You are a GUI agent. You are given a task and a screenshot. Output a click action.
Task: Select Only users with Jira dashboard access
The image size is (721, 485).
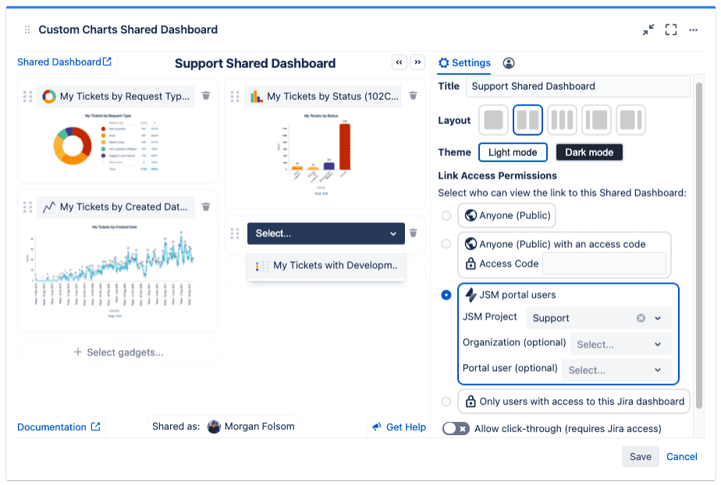tap(446, 402)
